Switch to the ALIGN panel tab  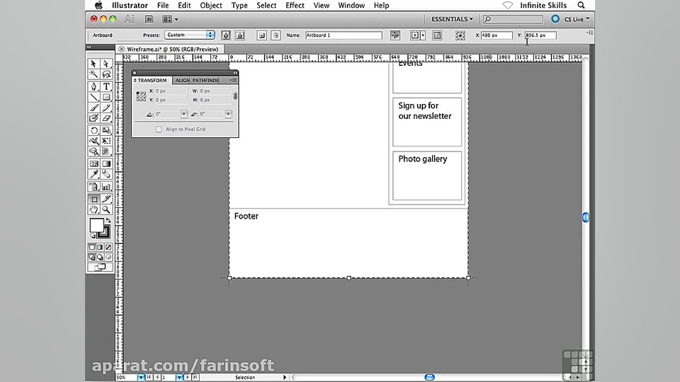click(x=182, y=81)
